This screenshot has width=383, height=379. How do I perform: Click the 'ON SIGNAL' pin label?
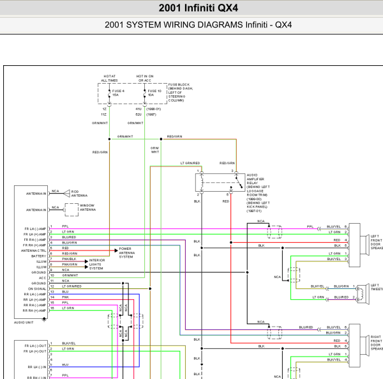point(37,289)
